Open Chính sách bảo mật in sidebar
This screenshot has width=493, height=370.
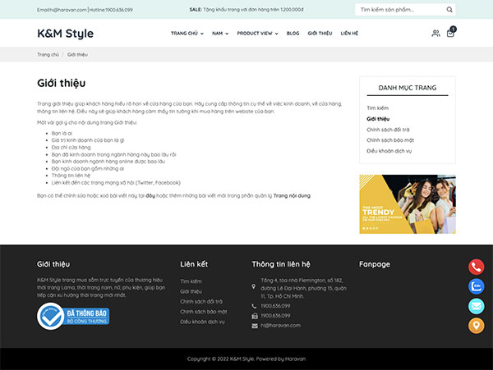[x=390, y=140]
